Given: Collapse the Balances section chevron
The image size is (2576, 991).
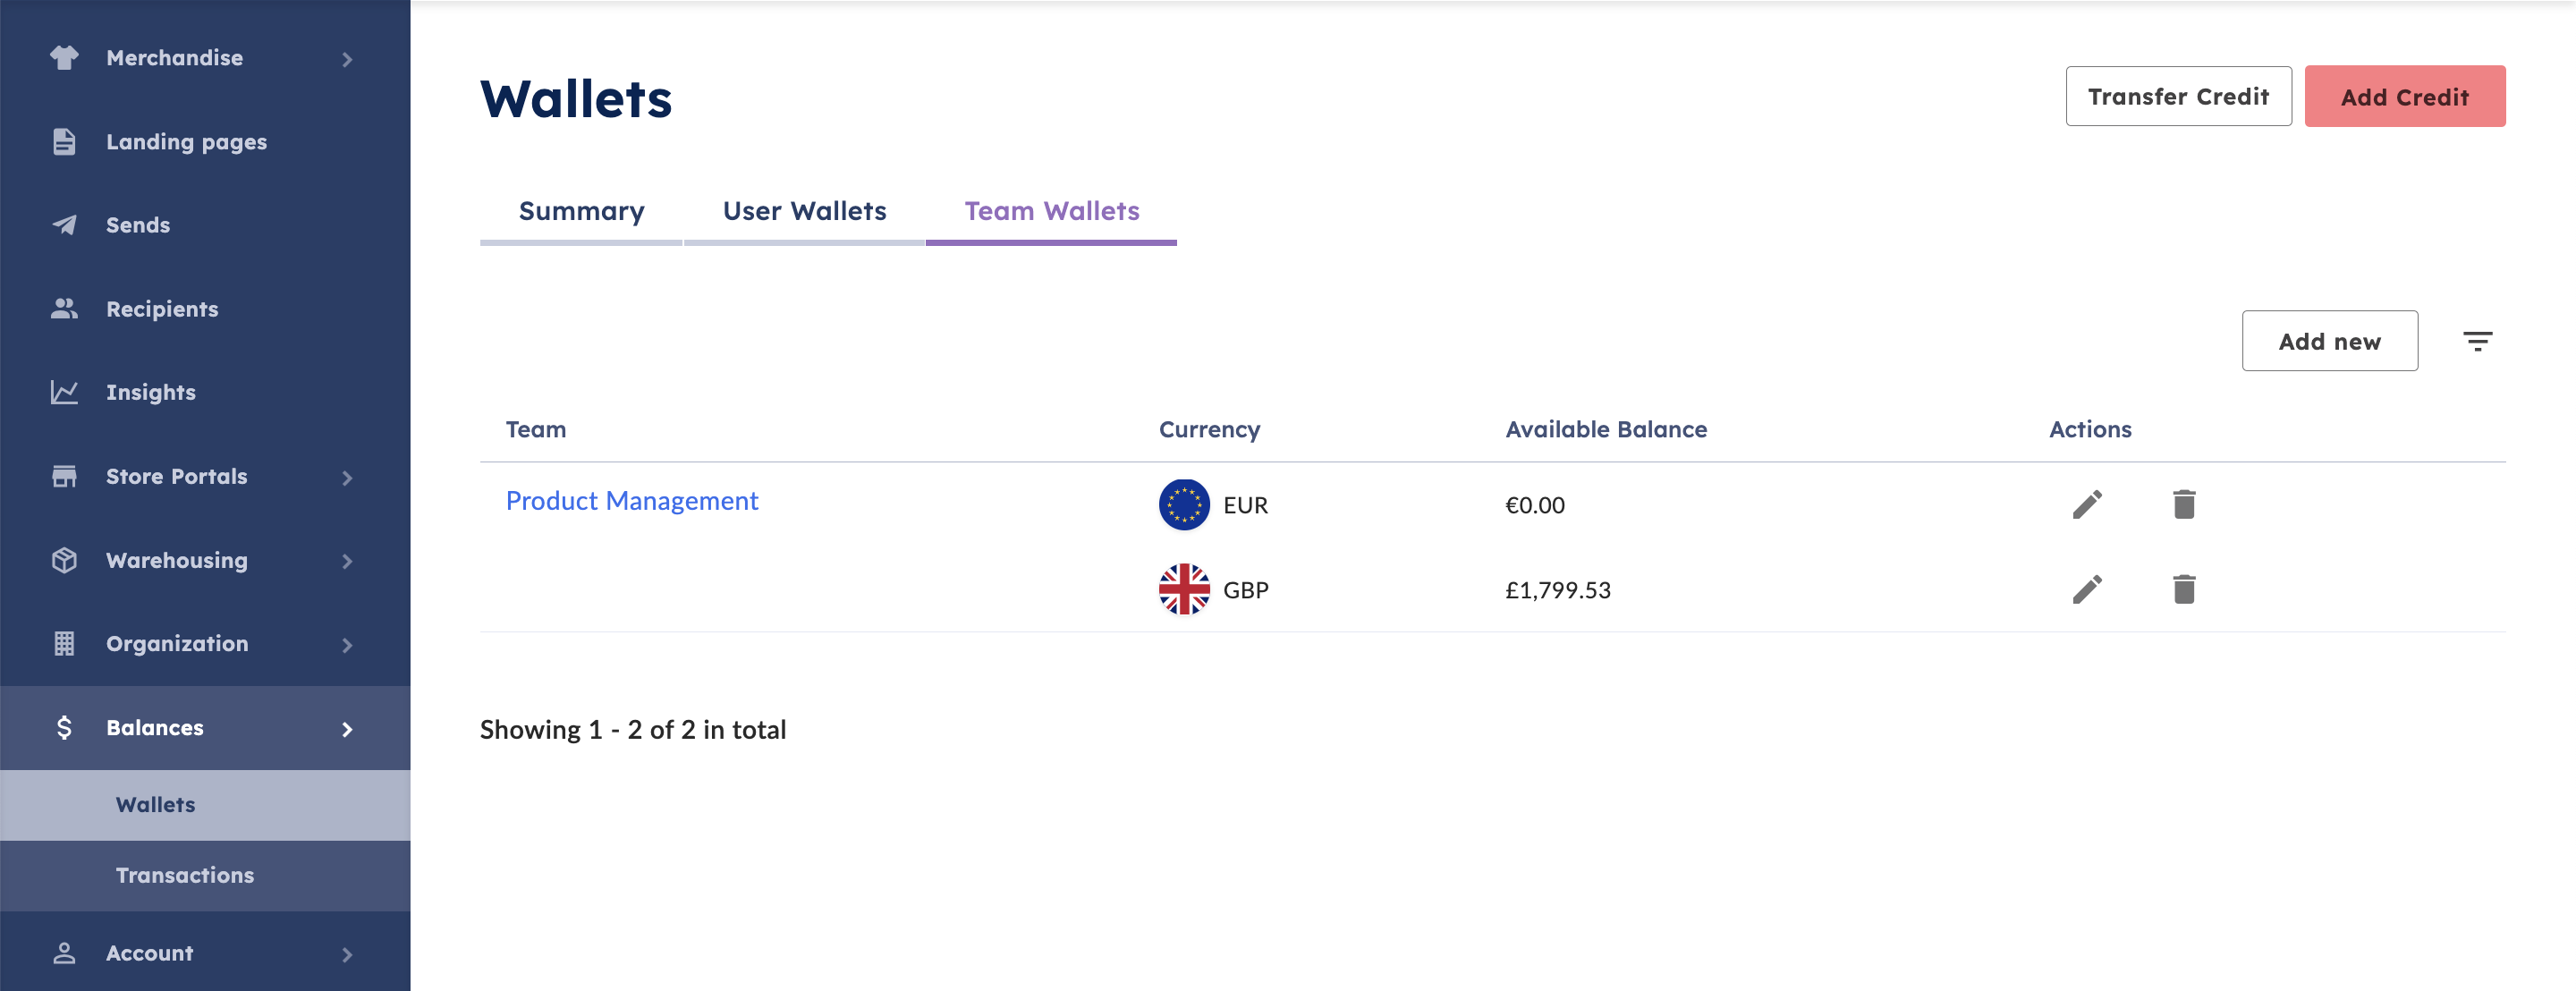Looking at the screenshot, I should (x=347, y=729).
